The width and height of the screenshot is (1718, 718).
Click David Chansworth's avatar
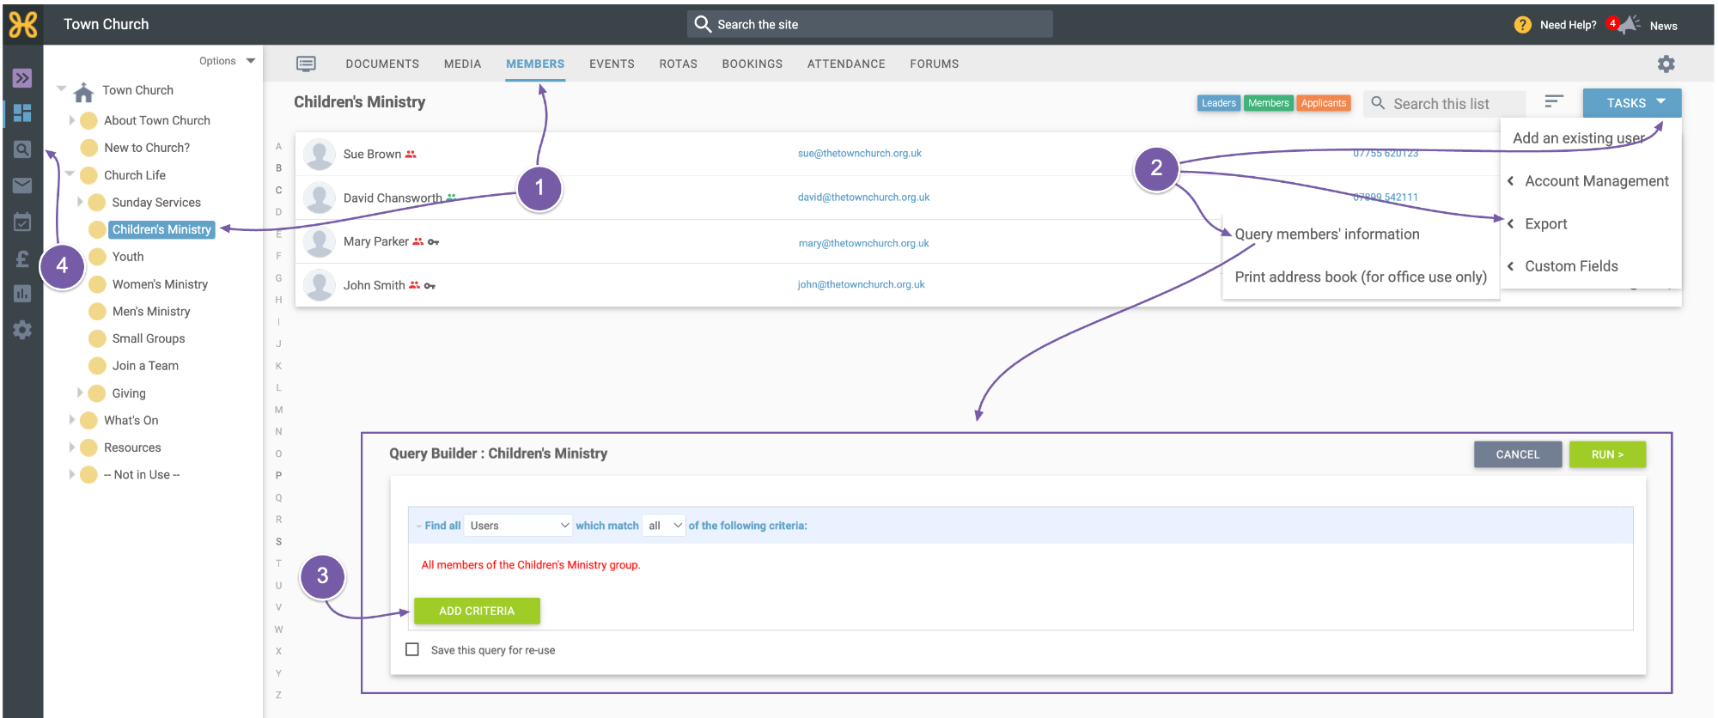coord(319,198)
